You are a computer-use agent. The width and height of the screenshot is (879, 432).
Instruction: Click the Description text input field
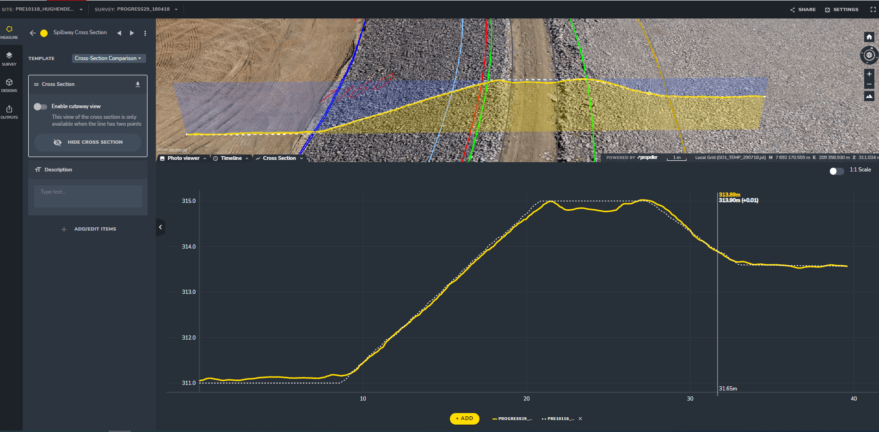click(88, 196)
